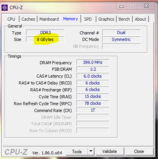Expand the Tools dropdown arrow

91,151
